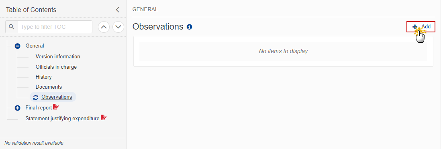Screen dimensions: 441x149
Task: Go to previous TOC item with up arrow
Action: [104, 27]
